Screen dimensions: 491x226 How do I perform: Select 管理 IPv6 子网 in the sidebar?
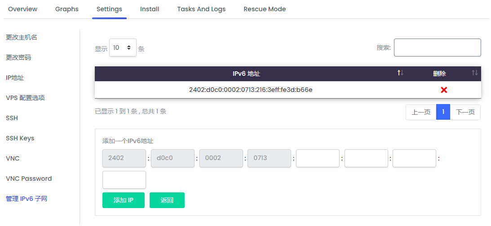[x=27, y=199]
